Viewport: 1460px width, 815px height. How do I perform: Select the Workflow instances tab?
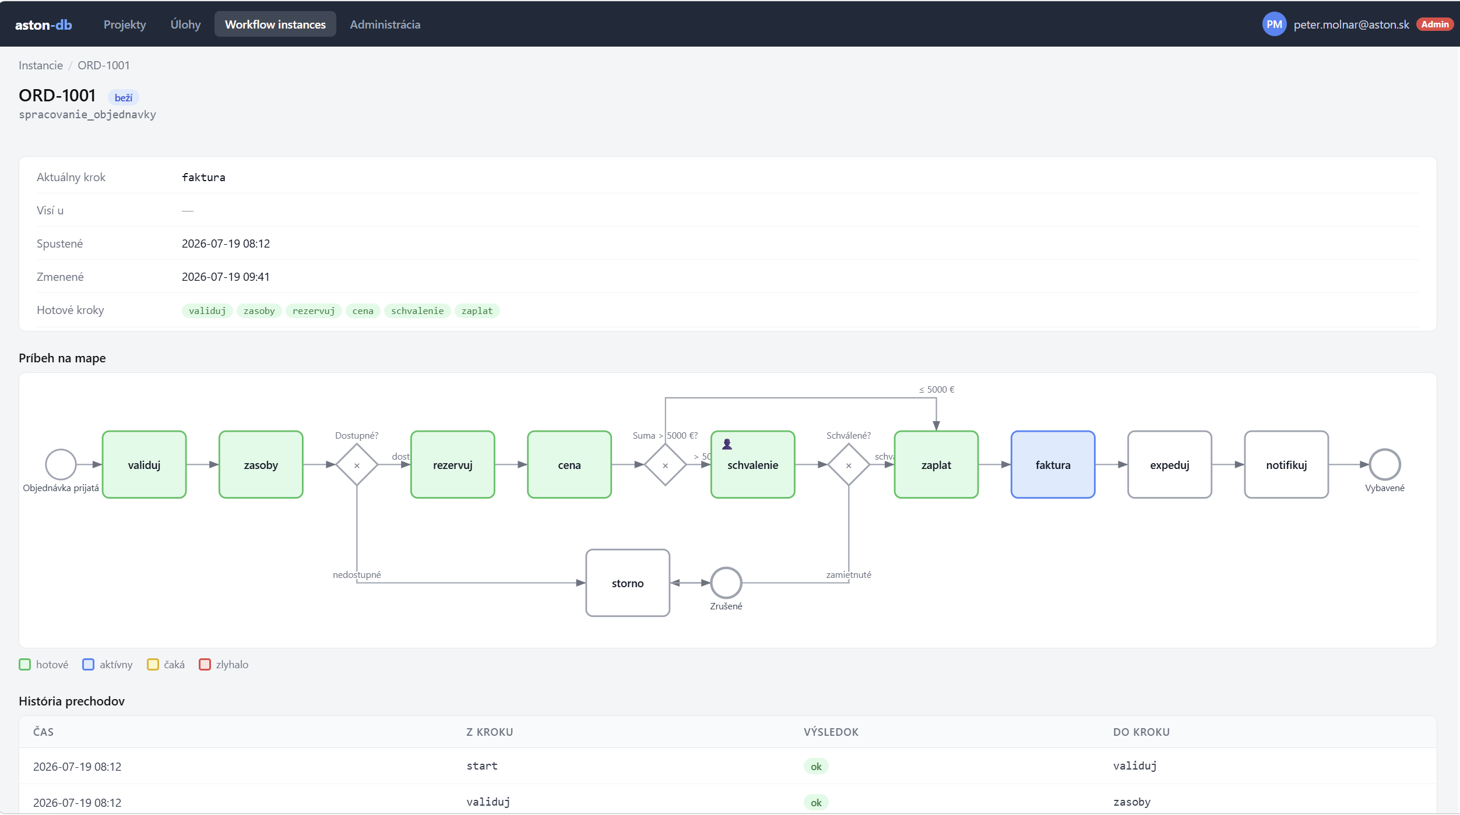[x=275, y=24]
